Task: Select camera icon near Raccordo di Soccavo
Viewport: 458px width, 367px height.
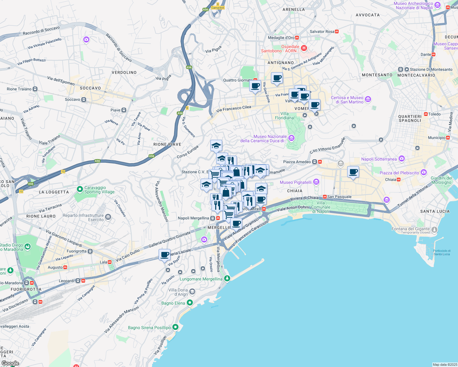Action: (86, 39)
